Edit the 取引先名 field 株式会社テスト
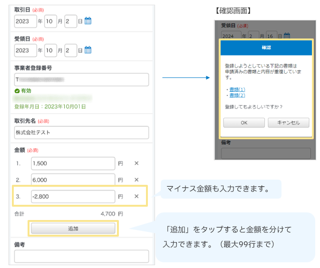The width and height of the screenshot is (320, 268). pos(81,132)
